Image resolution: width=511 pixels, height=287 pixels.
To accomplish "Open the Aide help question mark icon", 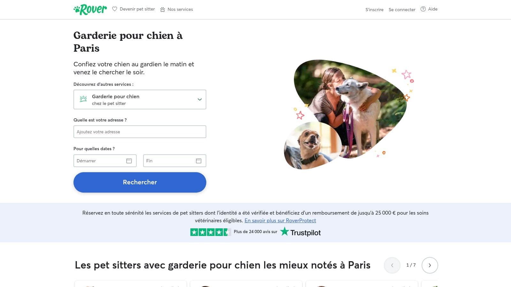I will click(x=423, y=9).
